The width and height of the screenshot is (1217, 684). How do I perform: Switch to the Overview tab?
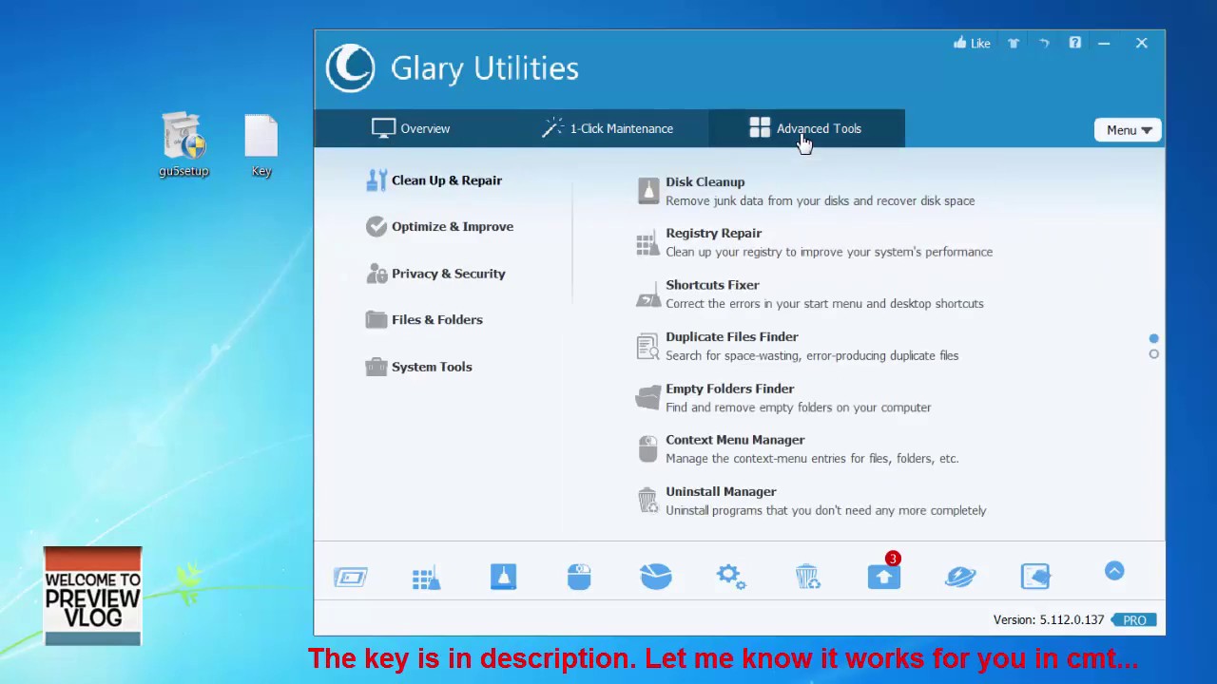tap(411, 128)
